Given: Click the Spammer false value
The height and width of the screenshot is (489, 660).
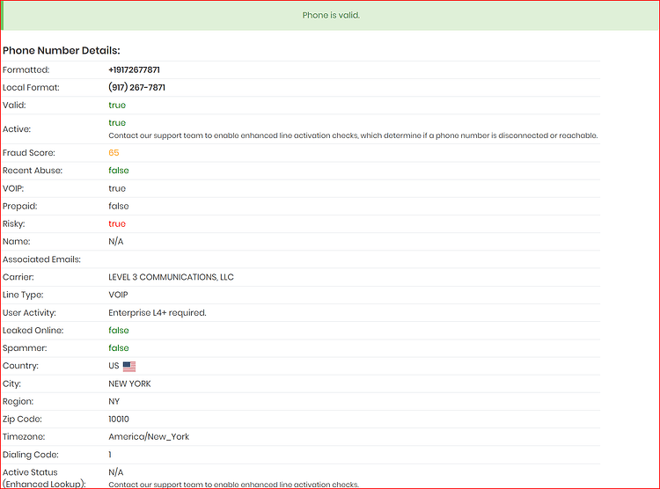Looking at the screenshot, I should pyautogui.click(x=119, y=348).
